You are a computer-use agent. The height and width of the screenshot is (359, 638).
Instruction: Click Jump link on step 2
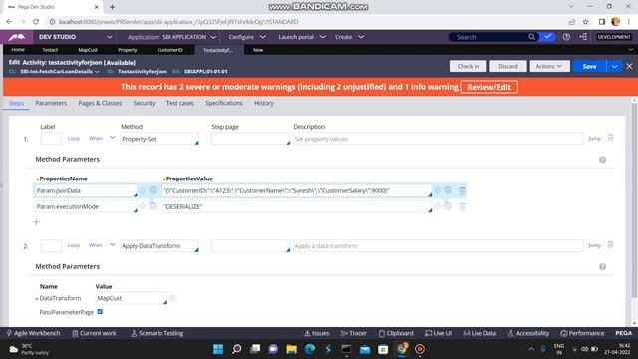point(594,245)
